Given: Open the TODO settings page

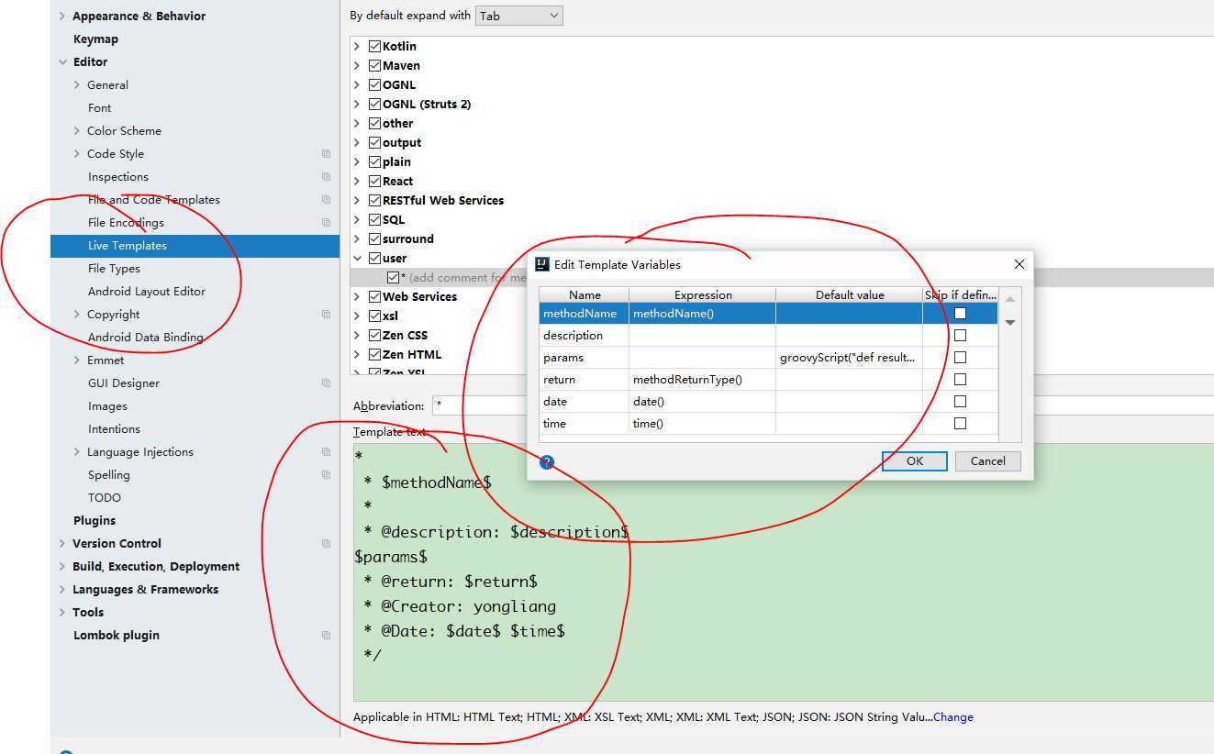Looking at the screenshot, I should pyautogui.click(x=105, y=497).
